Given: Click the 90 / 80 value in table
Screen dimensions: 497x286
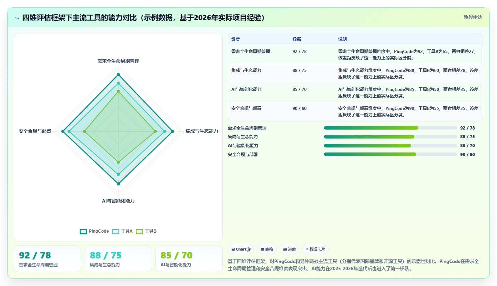Looking at the screenshot, I should (x=300, y=108).
